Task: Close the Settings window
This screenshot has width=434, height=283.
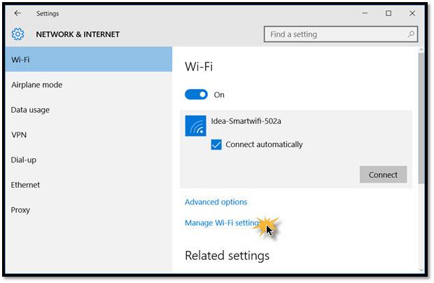Action: click(412, 13)
